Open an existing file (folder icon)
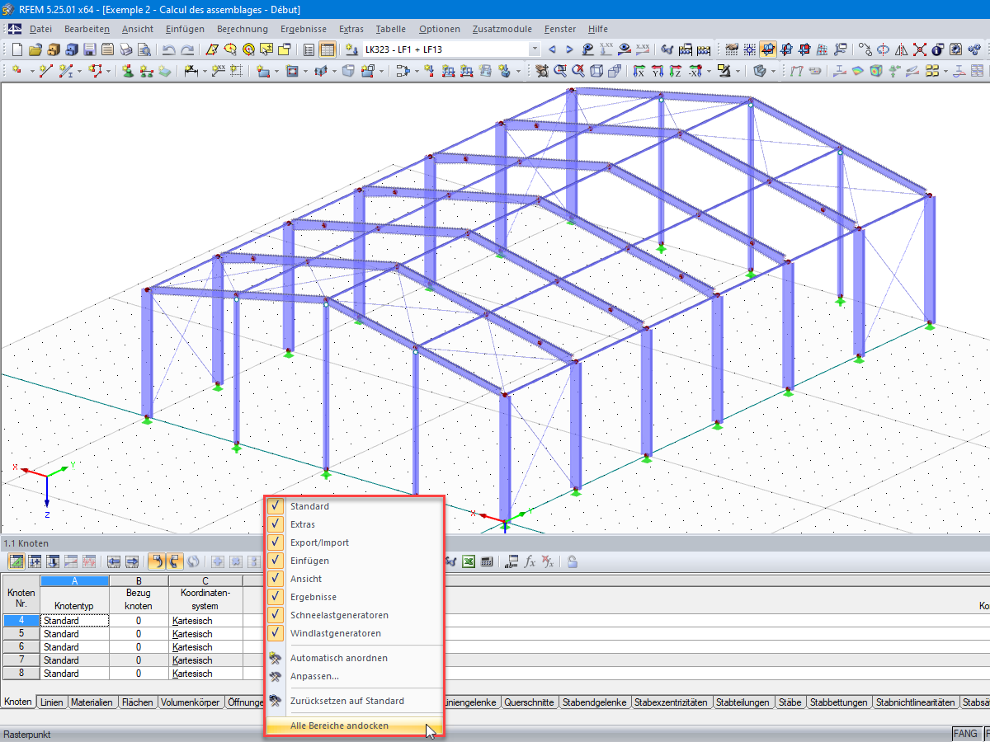Viewport: 990px width, 742px height. [x=35, y=49]
